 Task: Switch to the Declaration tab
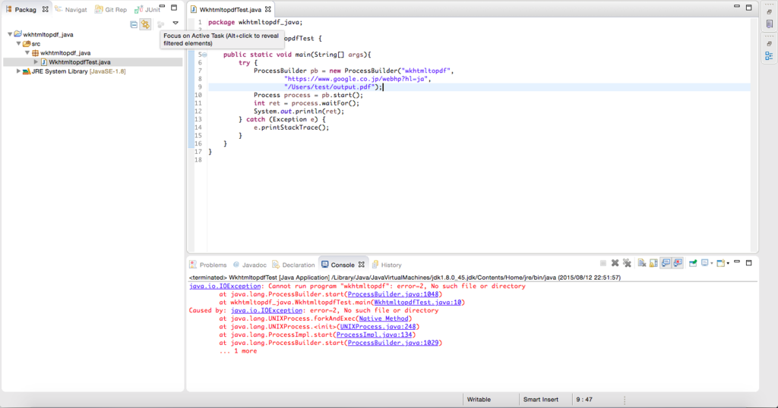[x=293, y=265]
